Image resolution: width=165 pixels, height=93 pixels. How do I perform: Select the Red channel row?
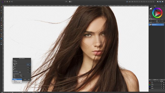157,83
